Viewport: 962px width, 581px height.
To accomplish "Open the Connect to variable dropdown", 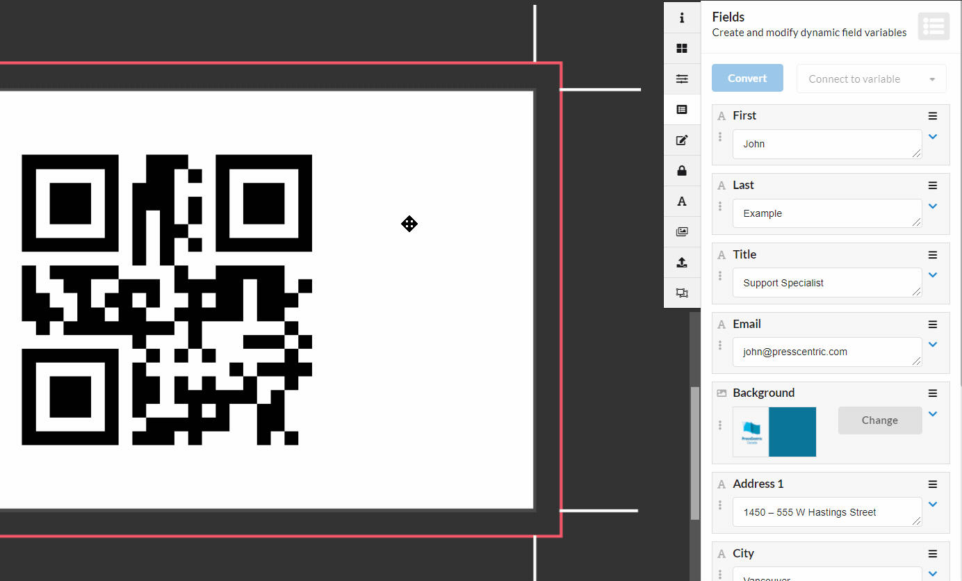I will 872,79.
